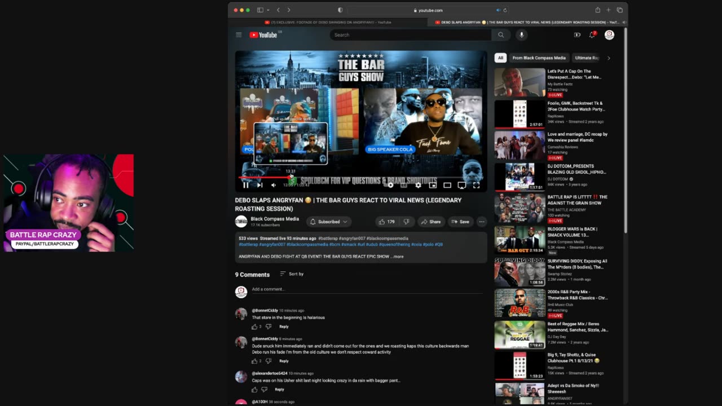Image resolution: width=722 pixels, height=406 pixels.
Task: Select the All filter chip
Action: click(500, 58)
